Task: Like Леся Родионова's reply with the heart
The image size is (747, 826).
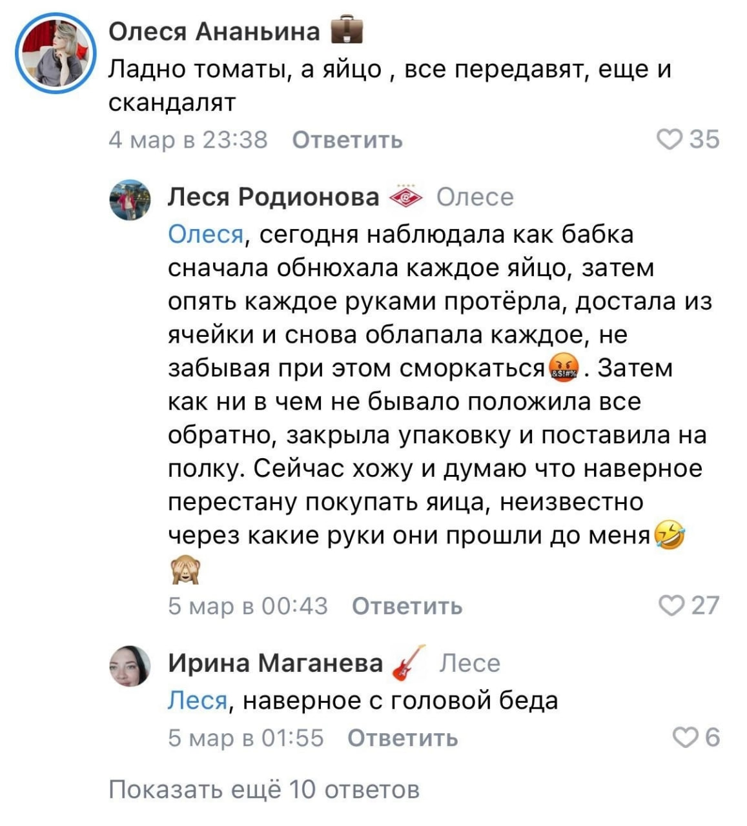Action: 671,605
